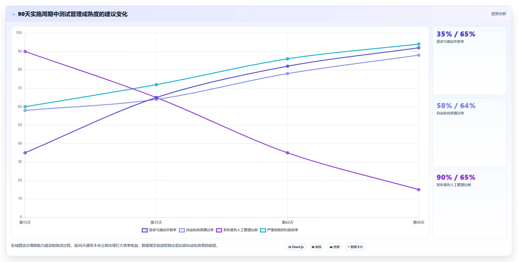Screen dimensions: 518x262
Task: Toggle the cyan 严重缺陷回归及时率 legend box
Action: coord(263,230)
